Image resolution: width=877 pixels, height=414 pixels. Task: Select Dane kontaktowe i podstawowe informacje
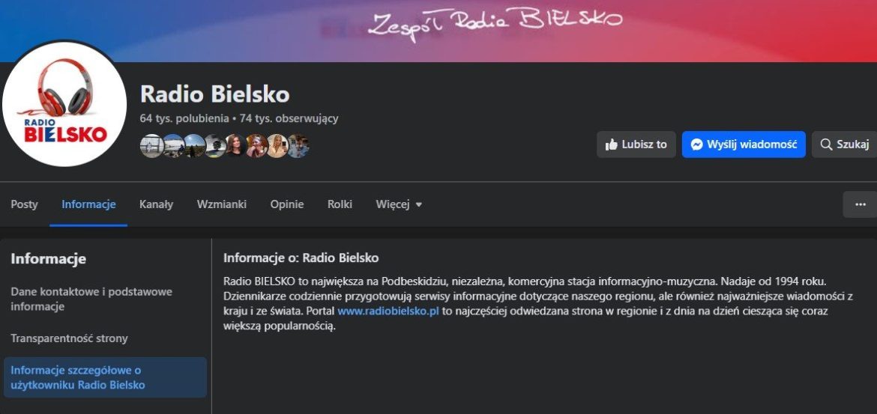point(91,299)
